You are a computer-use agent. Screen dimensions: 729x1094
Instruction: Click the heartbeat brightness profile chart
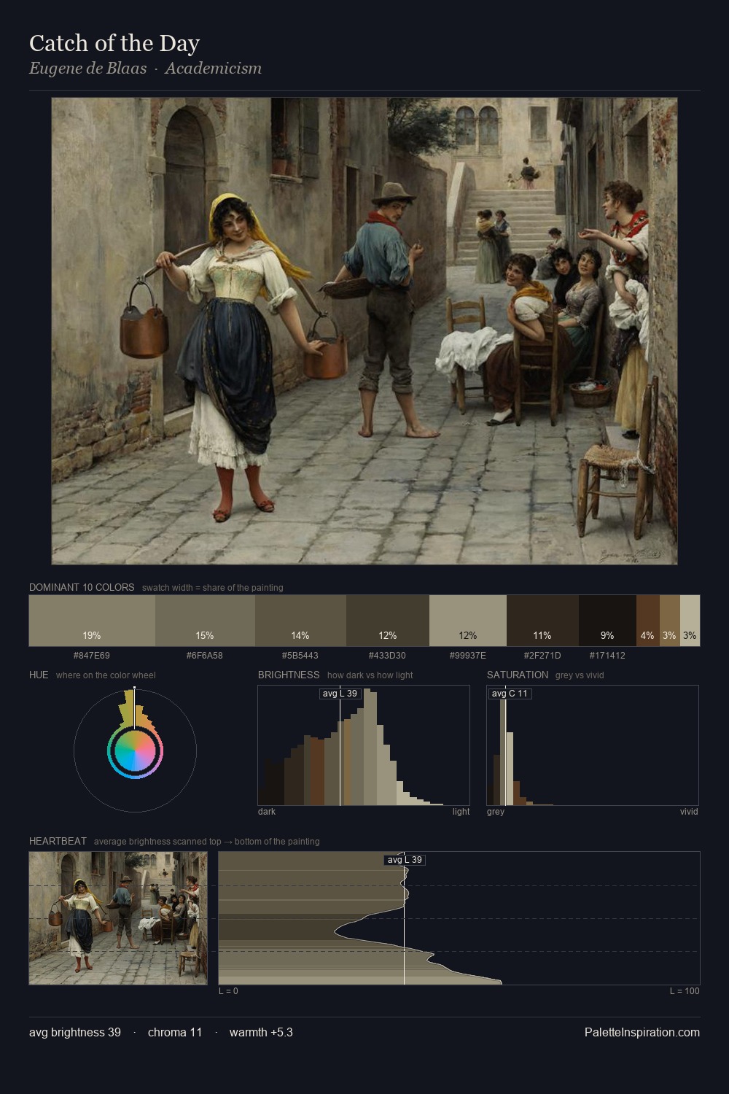pyautogui.click(x=459, y=918)
